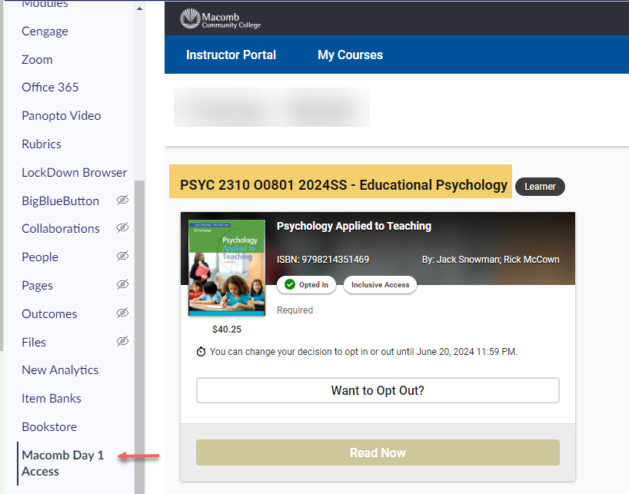Go to Pages section
629x494 pixels.
click(38, 286)
